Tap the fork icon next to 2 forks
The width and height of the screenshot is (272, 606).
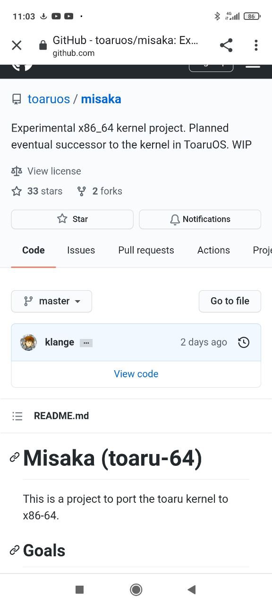(82, 191)
